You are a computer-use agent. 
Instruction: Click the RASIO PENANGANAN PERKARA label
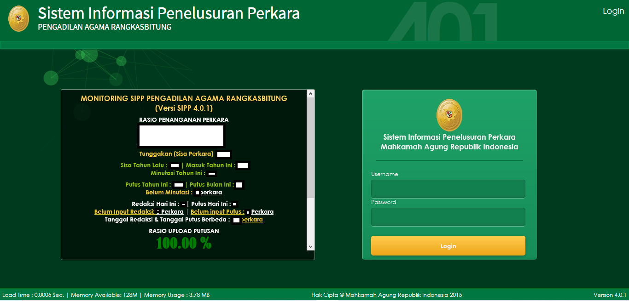184,119
